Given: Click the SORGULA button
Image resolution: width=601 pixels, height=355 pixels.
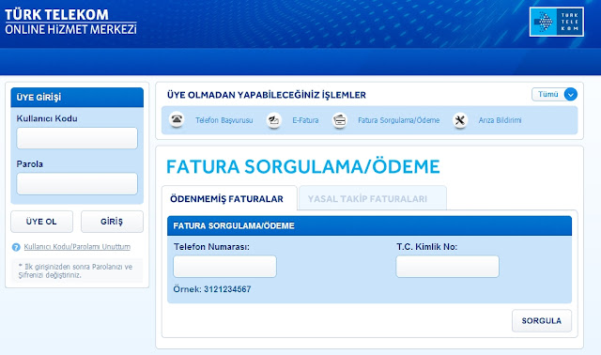Looking at the screenshot, I should pyautogui.click(x=542, y=321).
